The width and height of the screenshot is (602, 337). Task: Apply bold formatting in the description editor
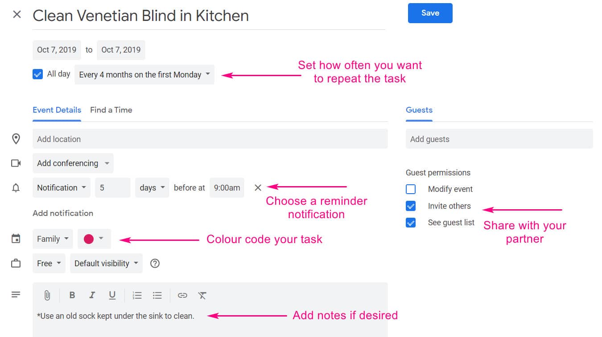(x=72, y=295)
